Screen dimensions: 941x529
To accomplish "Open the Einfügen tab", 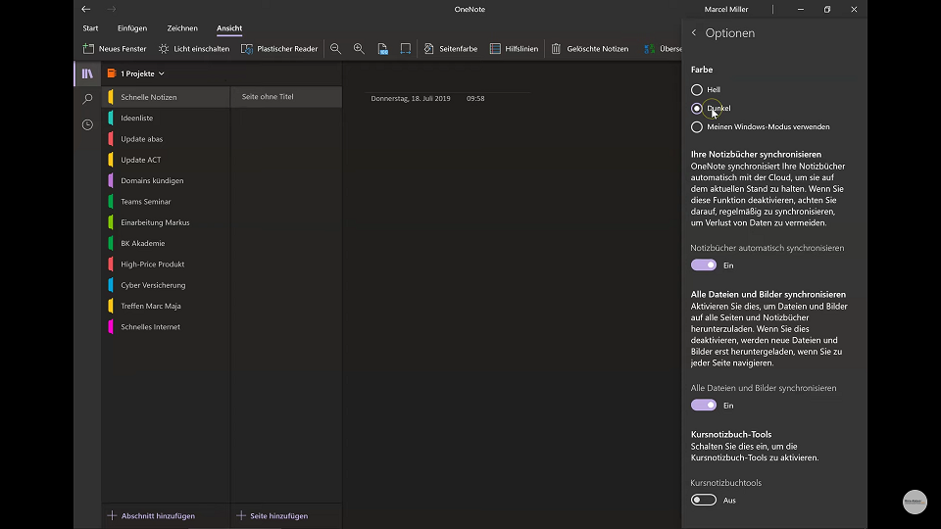I will [x=132, y=28].
